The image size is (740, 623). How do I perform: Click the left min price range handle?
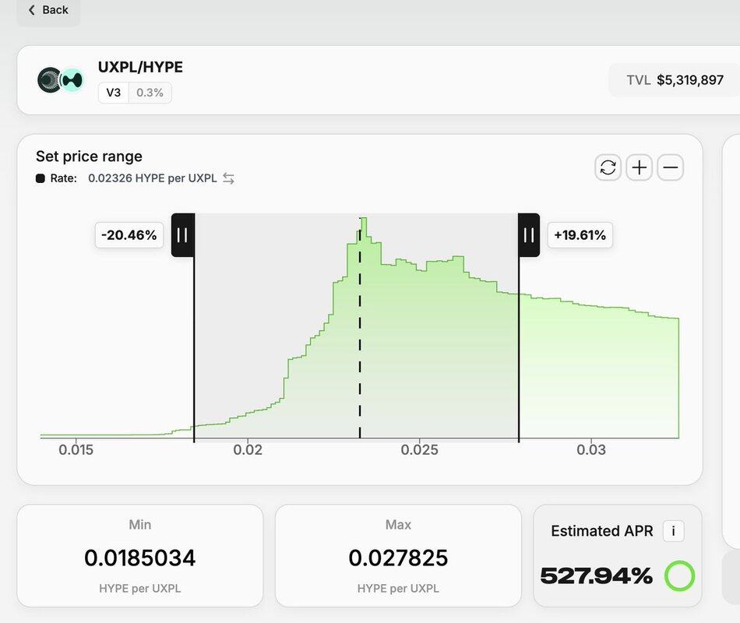coord(182,234)
